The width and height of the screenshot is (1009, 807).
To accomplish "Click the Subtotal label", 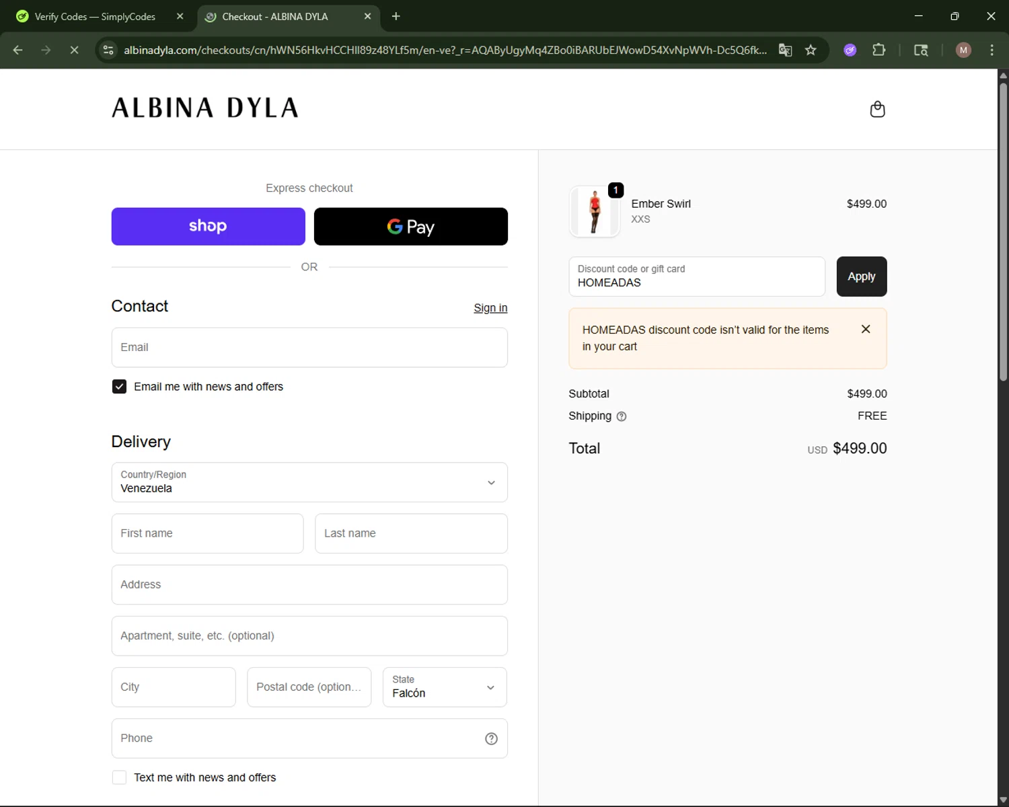I will 589,394.
